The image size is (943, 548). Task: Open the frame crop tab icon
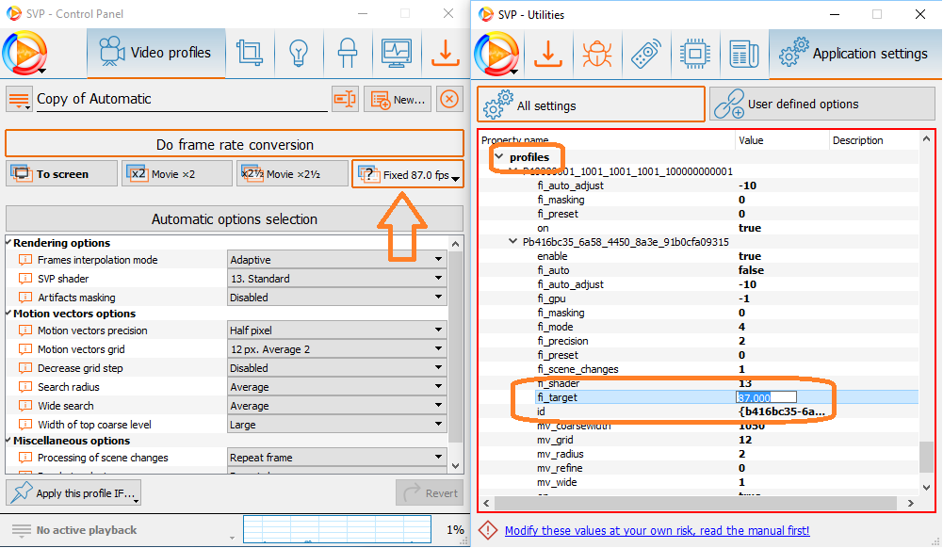pos(250,53)
